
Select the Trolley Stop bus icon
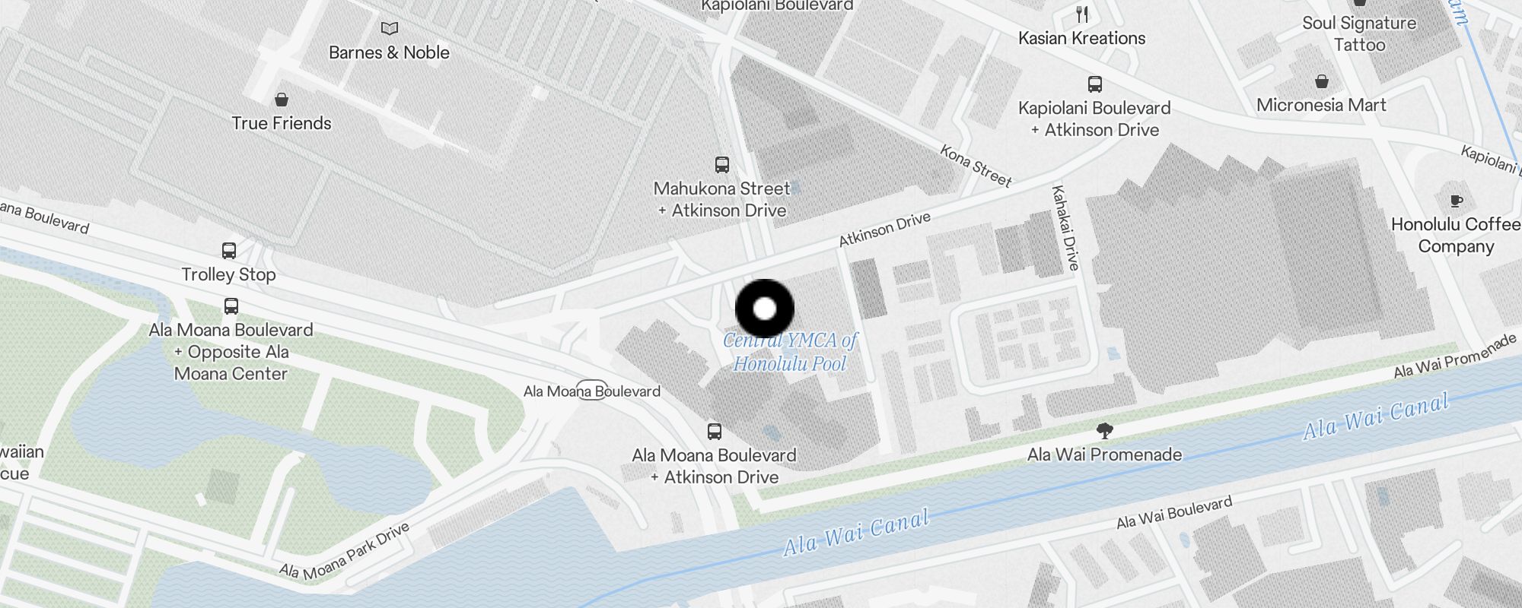[229, 250]
